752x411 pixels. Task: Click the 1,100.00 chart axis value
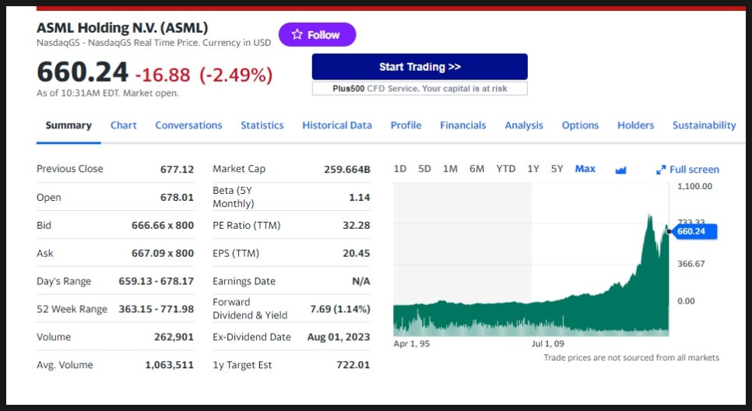click(694, 186)
